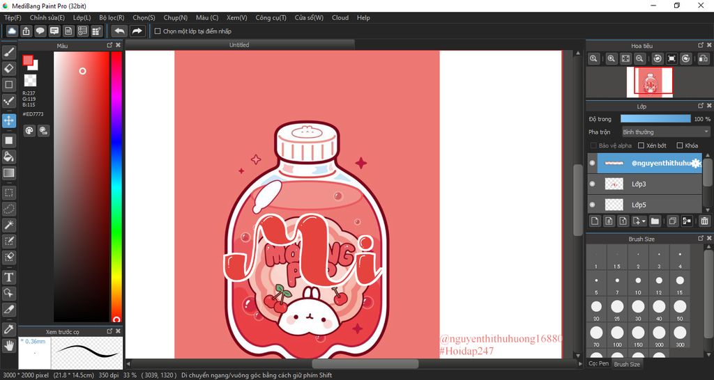Click the canvas vertical scrollbar
This screenshot has height=380, width=714.
(x=578, y=200)
